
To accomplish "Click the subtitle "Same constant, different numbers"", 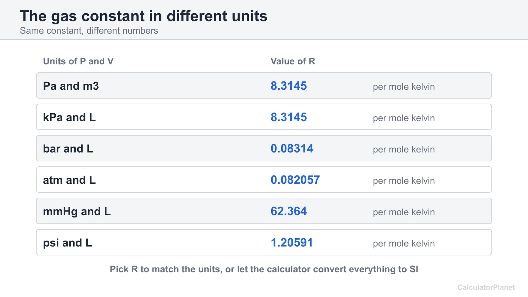I will [89, 31].
